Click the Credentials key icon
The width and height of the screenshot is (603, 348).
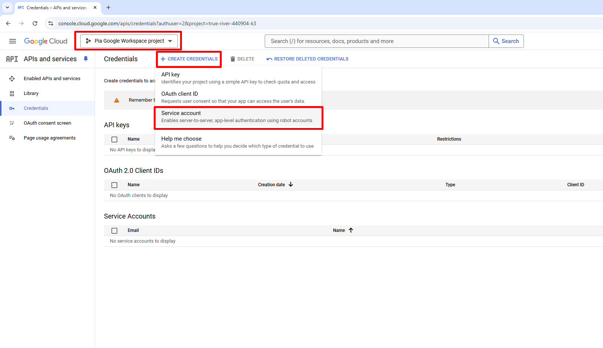[x=12, y=108]
